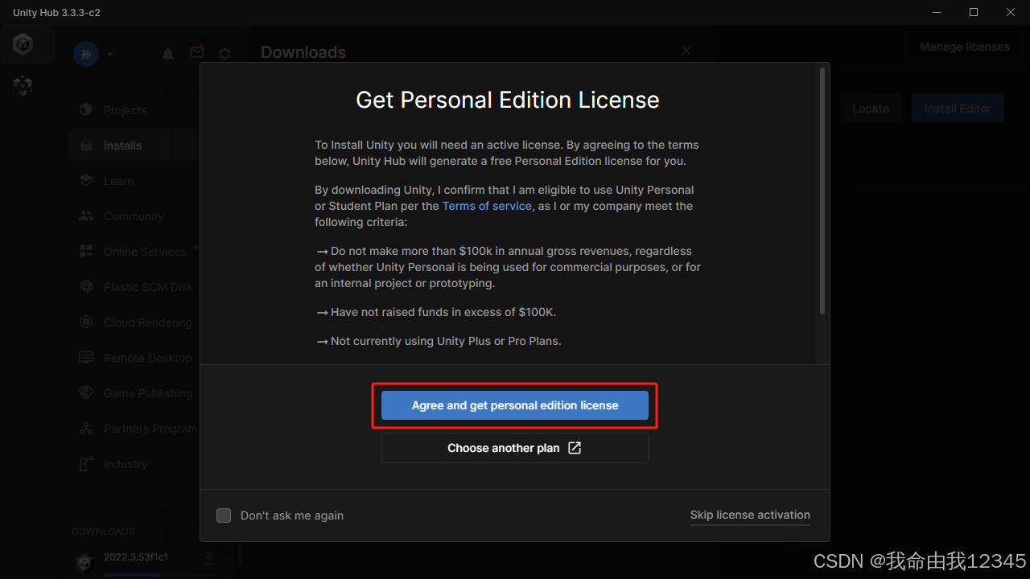Click the Learn graduation cap icon

pos(86,181)
